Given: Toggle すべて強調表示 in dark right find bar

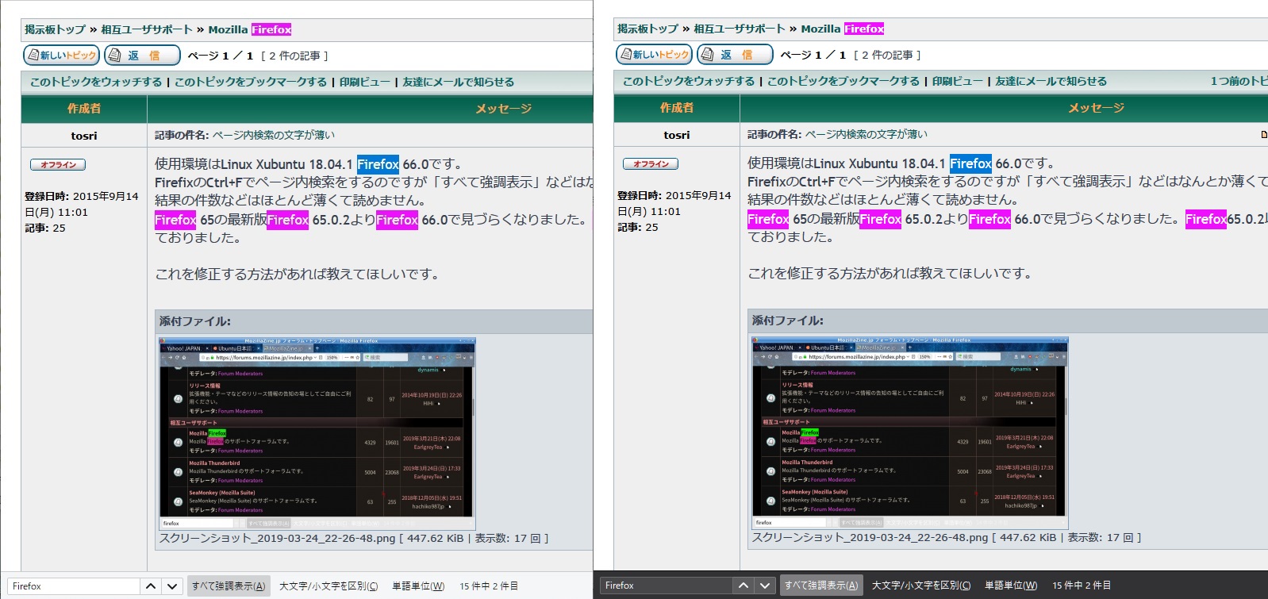Looking at the screenshot, I should 821,586.
